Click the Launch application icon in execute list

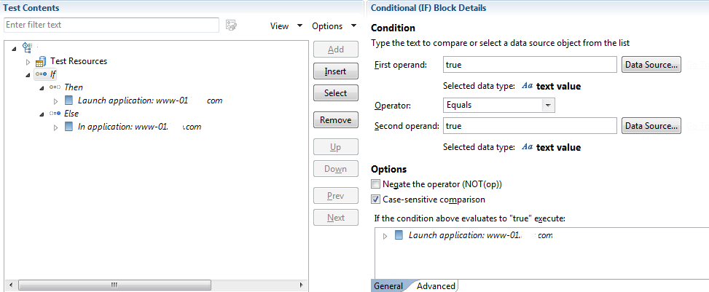click(399, 235)
